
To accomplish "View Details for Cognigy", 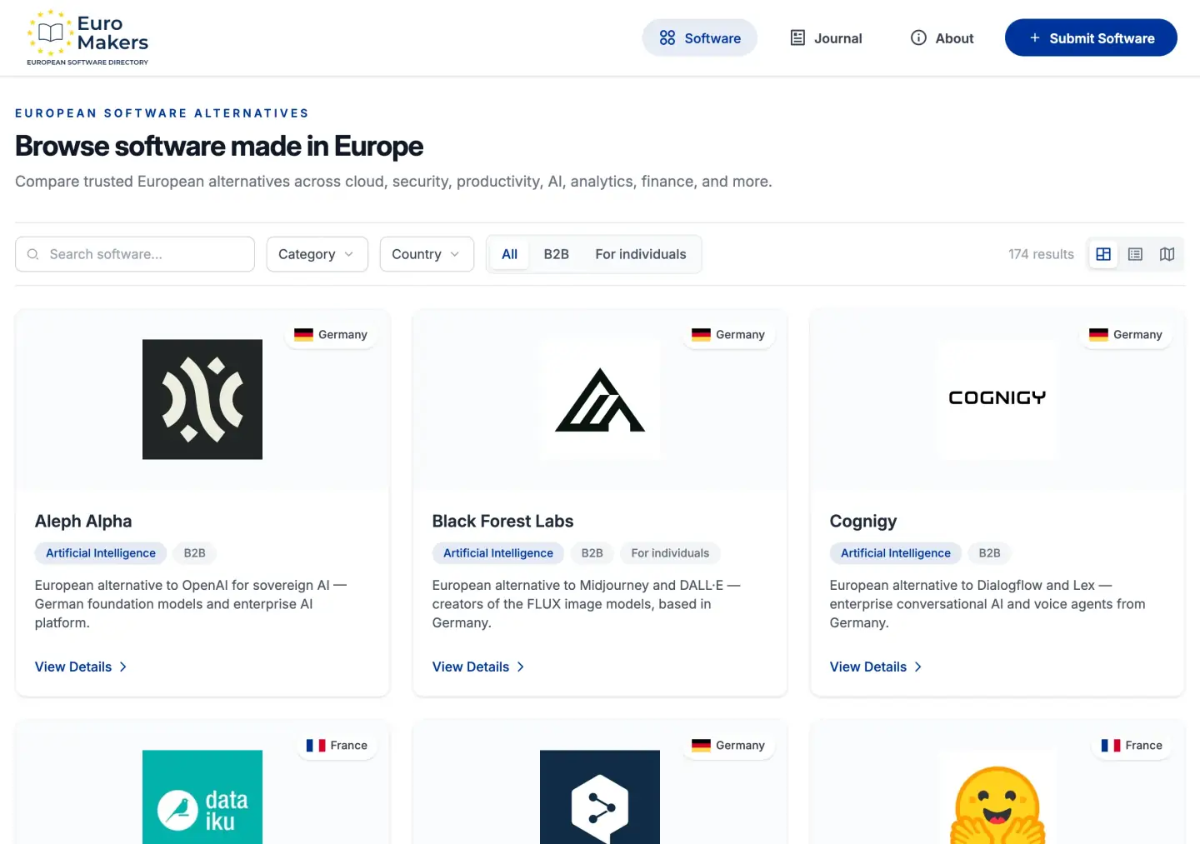I will [x=876, y=667].
